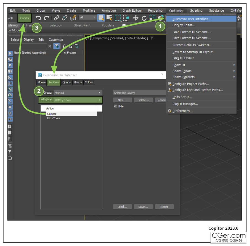Toggle Display Shapes filter in Scene Explorer
This screenshot has height=246, width=250.
[10, 59]
